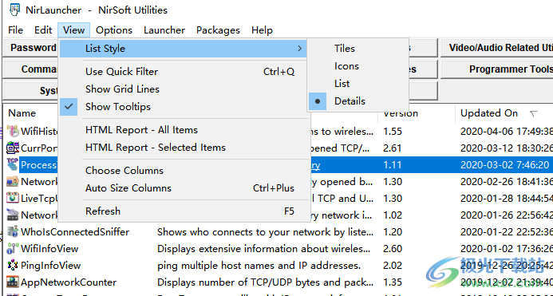Image resolution: width=553 pixels, height=296 pixels.
Task: Switch to the System category button
Action: point(30,91)
